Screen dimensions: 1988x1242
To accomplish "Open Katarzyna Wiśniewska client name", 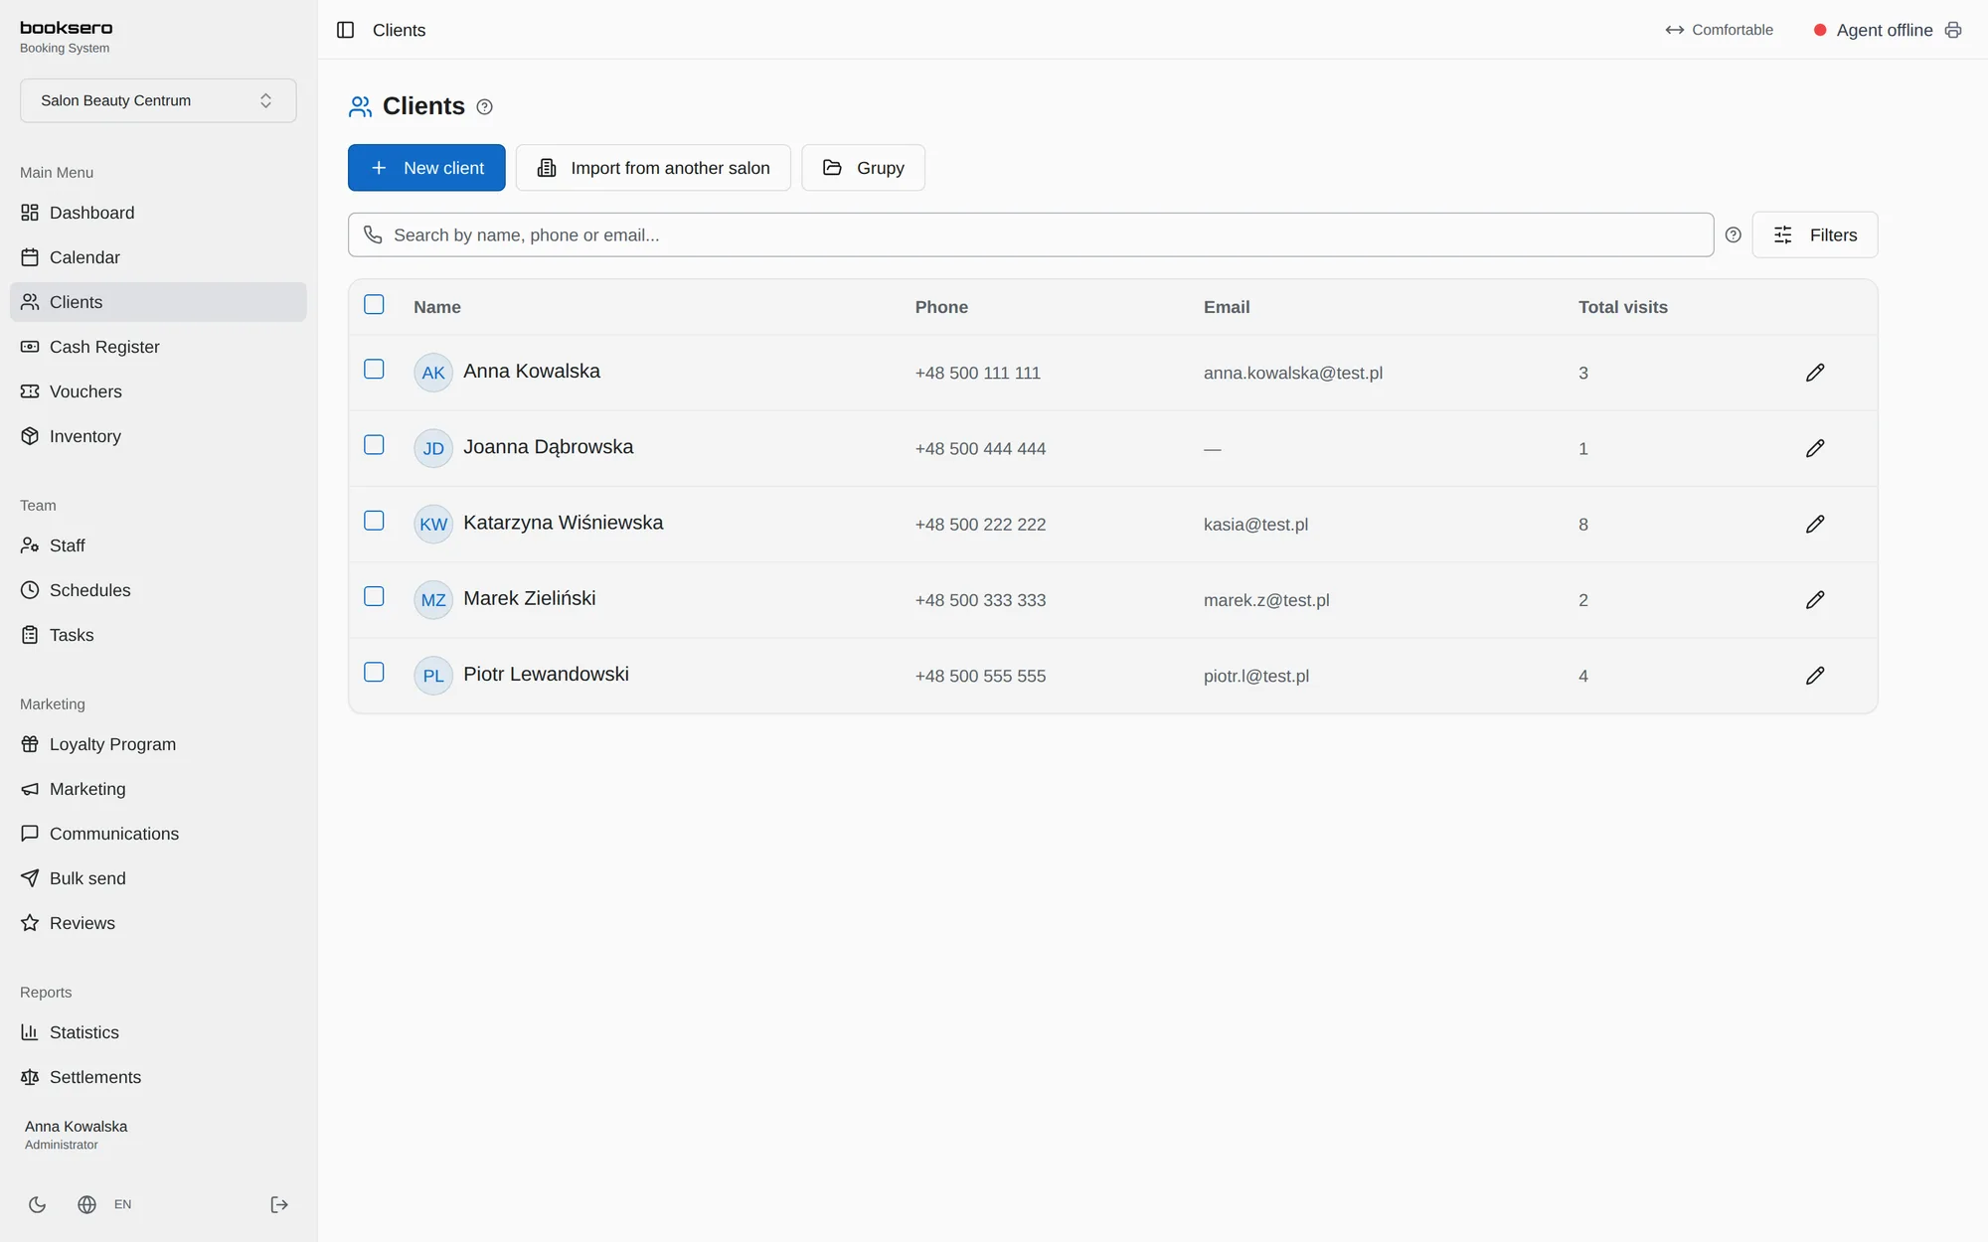I will coord(563,523).
